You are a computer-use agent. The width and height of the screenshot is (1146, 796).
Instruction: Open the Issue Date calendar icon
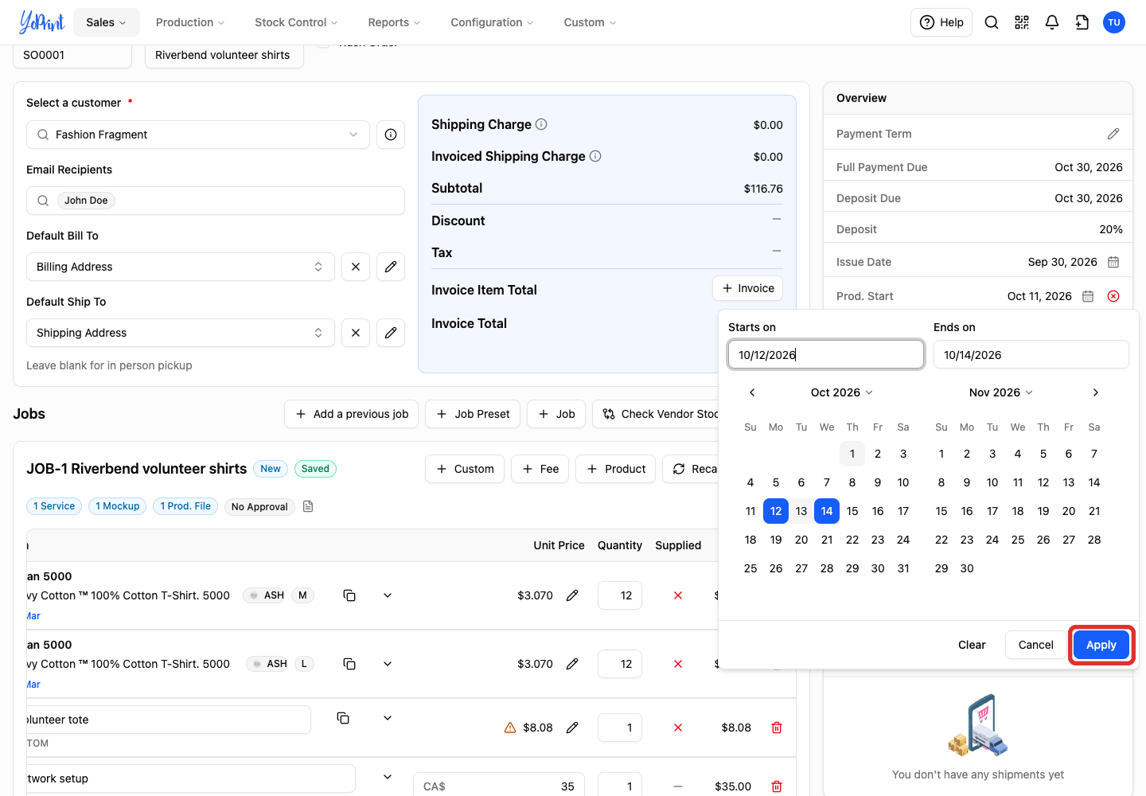pyautogui.click(x=1113, y=262)
